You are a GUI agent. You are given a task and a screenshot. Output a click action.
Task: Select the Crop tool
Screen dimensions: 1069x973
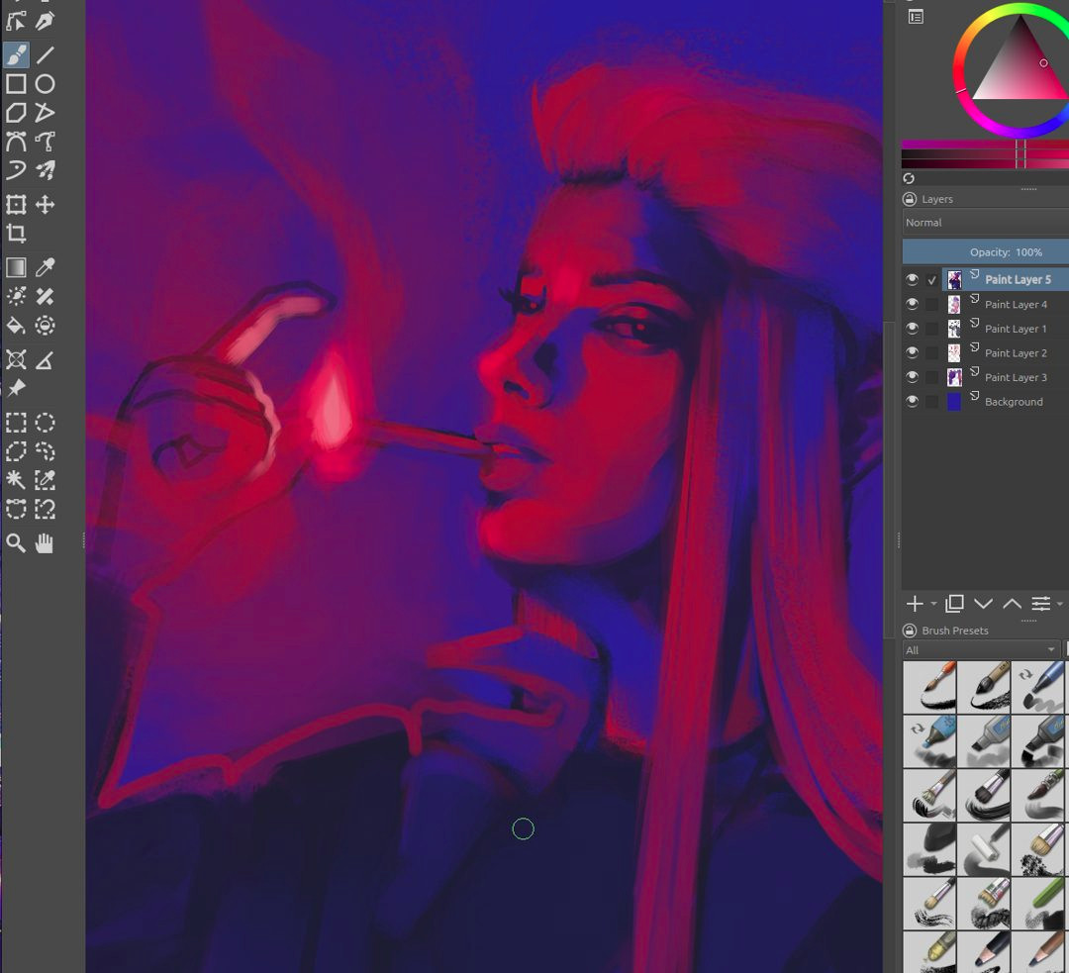click(x=17, y=234)
